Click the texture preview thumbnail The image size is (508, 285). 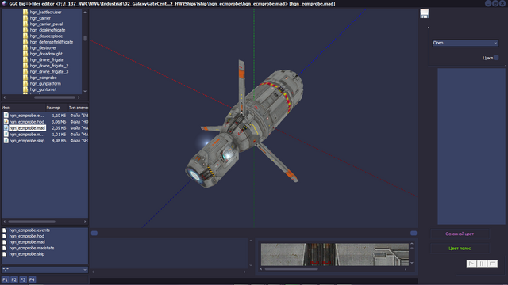(335, 255)
